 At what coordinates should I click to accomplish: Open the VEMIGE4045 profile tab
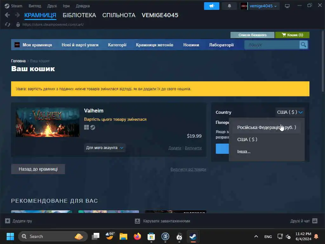[160, 15]
